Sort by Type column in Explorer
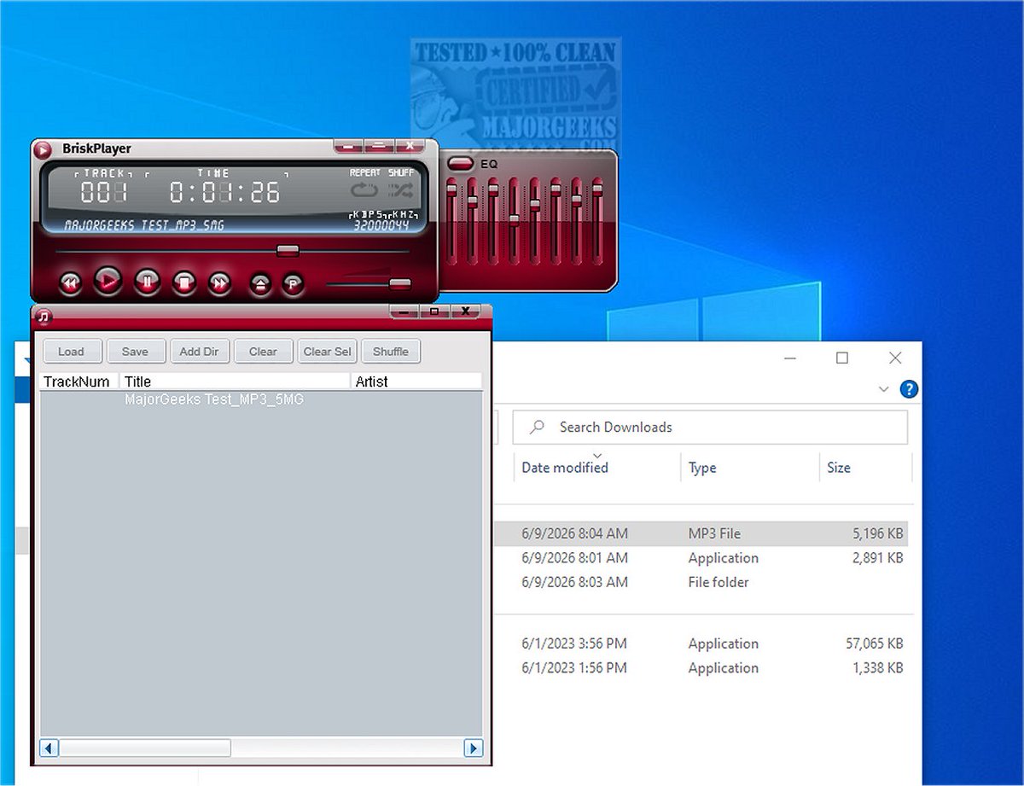 click(702, 468)
